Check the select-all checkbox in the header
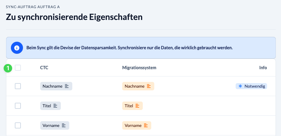 pyautogui.click(x=18, y=68)
